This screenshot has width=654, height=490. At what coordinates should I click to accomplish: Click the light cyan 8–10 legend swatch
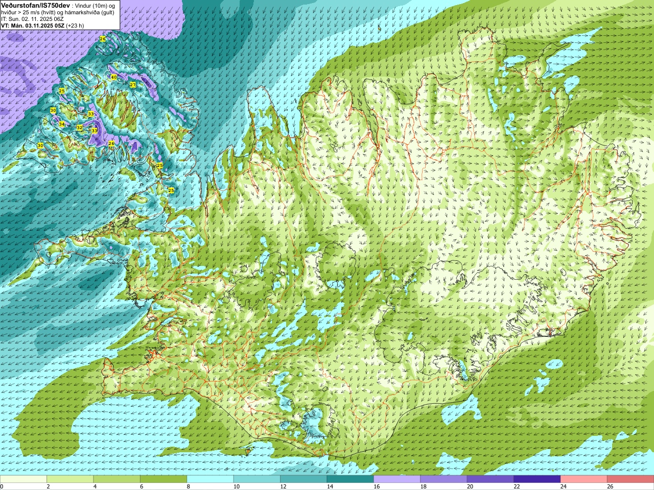tap(210, 479)
